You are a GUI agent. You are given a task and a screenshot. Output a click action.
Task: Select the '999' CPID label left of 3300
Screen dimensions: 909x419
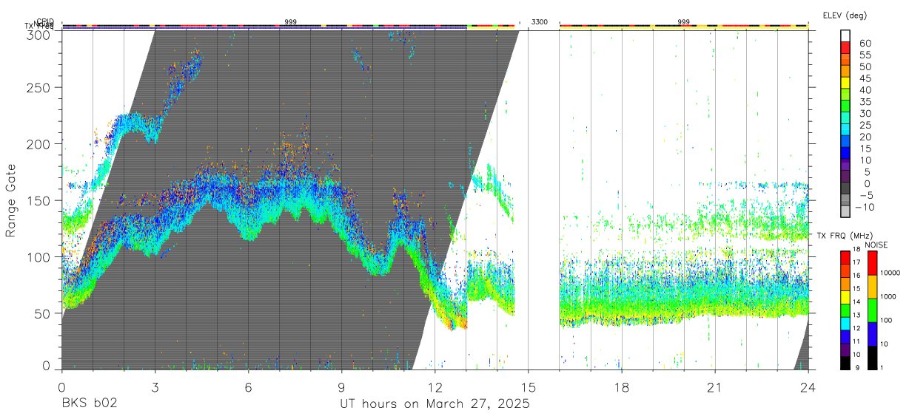click(290, 22)
